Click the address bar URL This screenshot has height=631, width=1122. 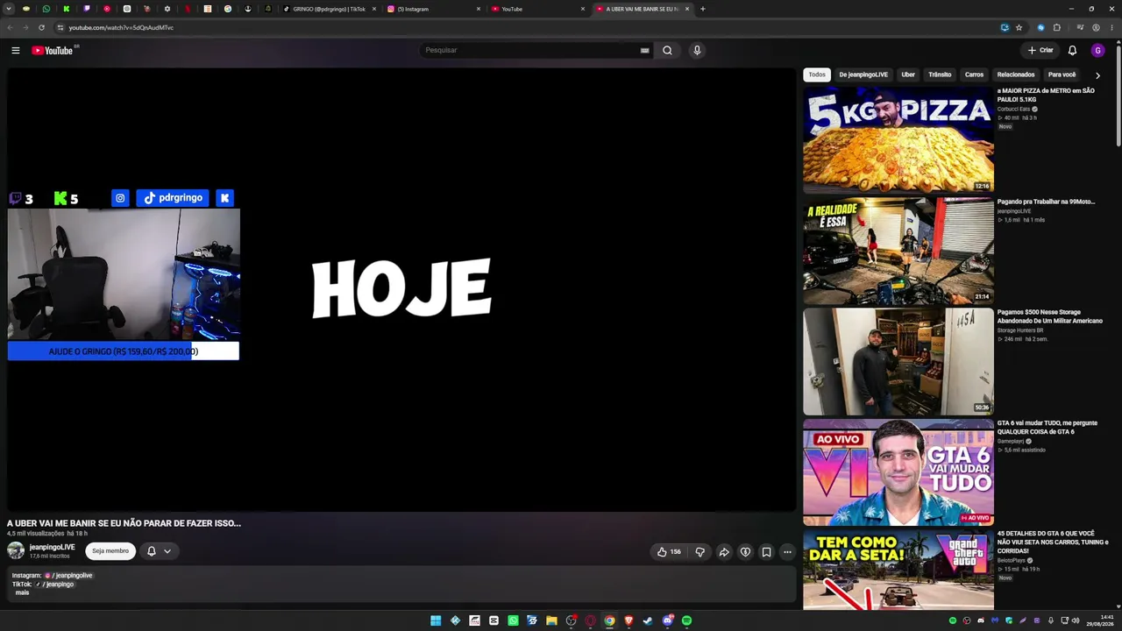121,27
